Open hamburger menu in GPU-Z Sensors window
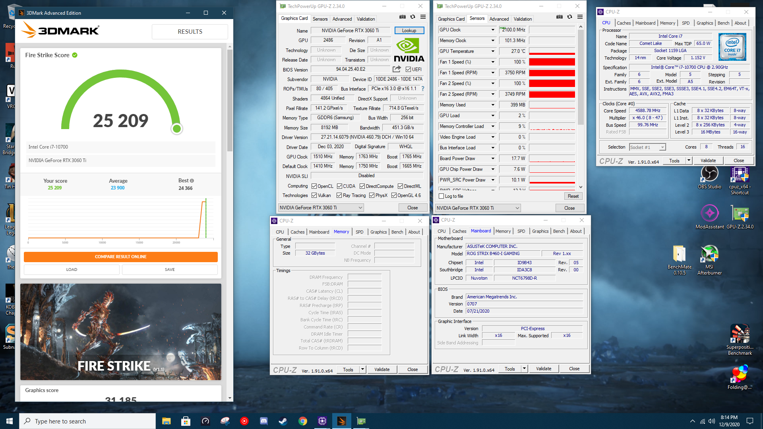This screenshot has width=763, height=429. tap(580, 17)
